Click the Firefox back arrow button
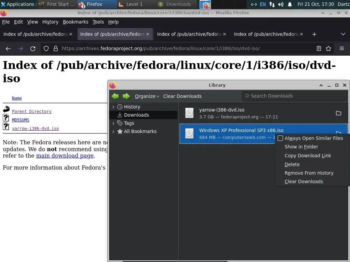Screen dimensions: 350x262 8,48
